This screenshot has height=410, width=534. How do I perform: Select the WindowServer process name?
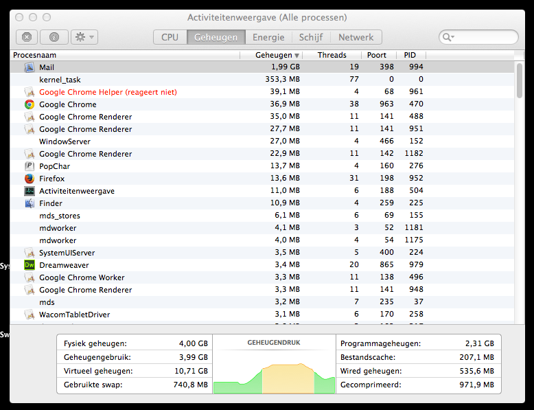click(65, 141)
